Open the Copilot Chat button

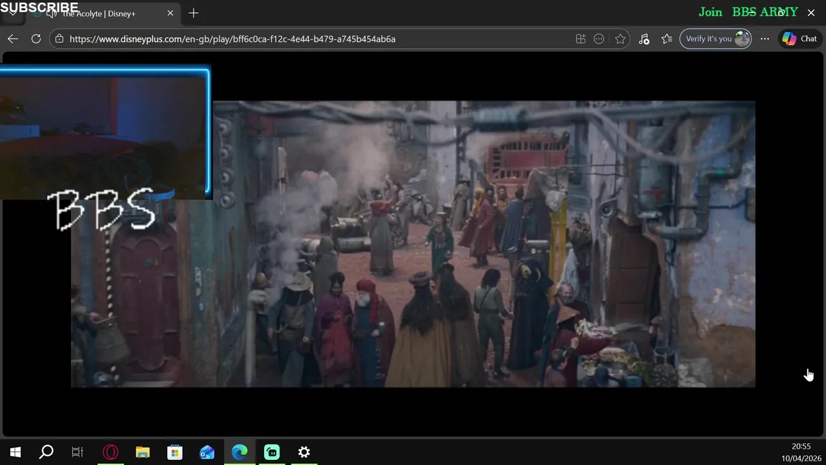(x=800, y=39)
